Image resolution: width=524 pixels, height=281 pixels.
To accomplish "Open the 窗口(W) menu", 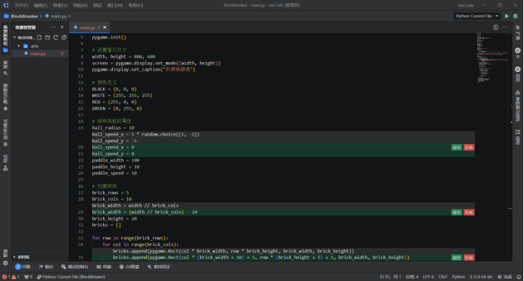I will (114, 5).
